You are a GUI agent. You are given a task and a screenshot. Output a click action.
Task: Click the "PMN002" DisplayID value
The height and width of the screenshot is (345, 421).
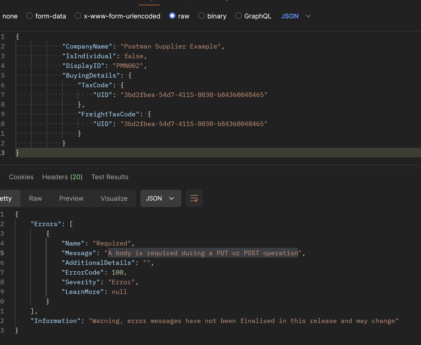pos(129,66)
